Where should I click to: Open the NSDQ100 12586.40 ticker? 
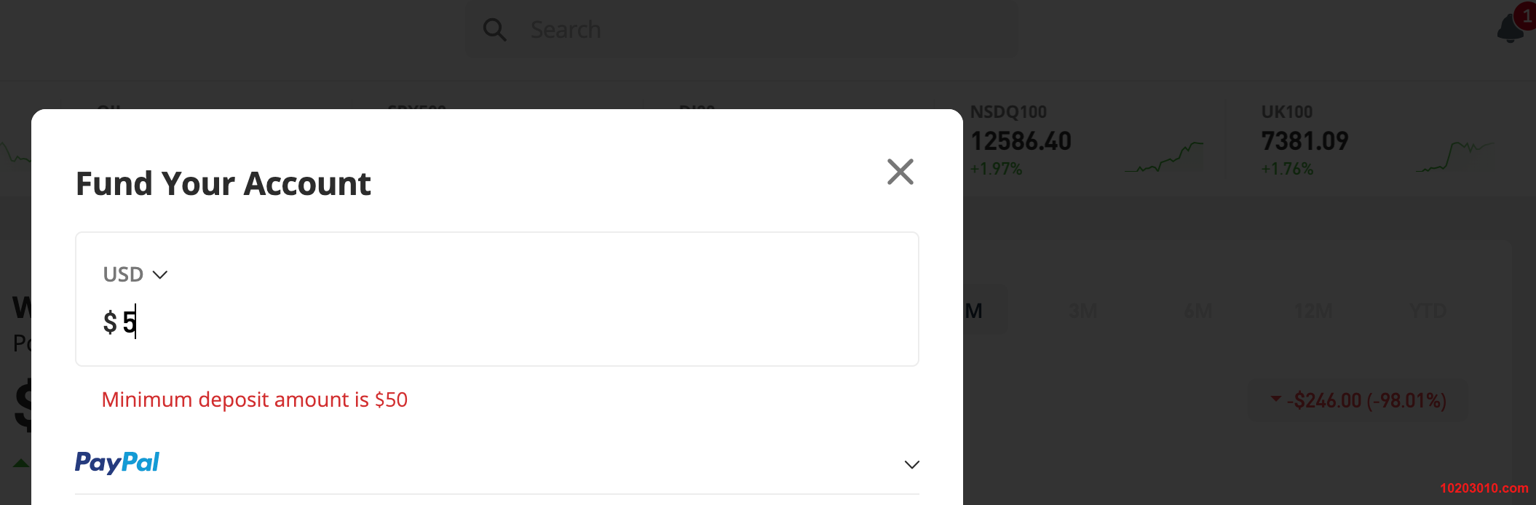coord(1021,140)
